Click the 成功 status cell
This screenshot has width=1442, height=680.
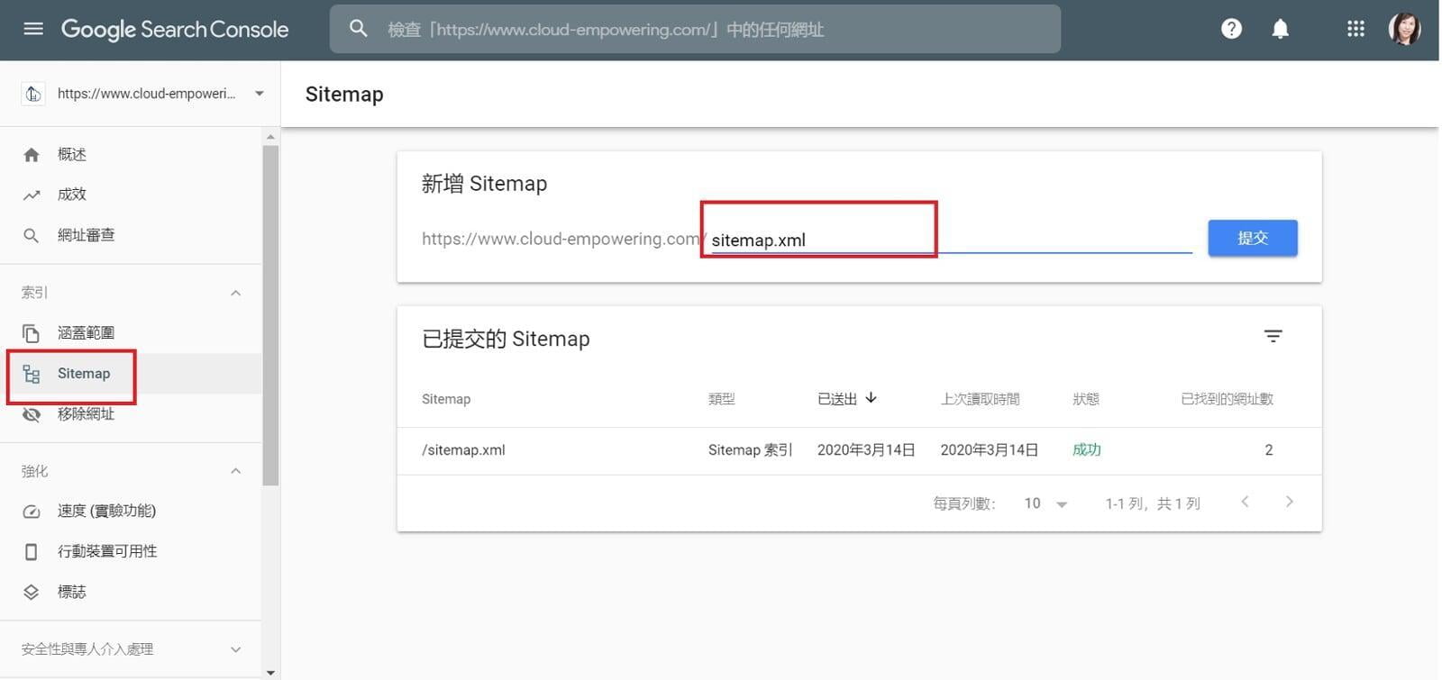coord(1087,450)
